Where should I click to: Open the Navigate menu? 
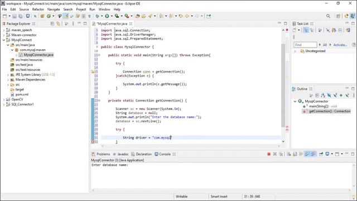(x=54, y=9)
